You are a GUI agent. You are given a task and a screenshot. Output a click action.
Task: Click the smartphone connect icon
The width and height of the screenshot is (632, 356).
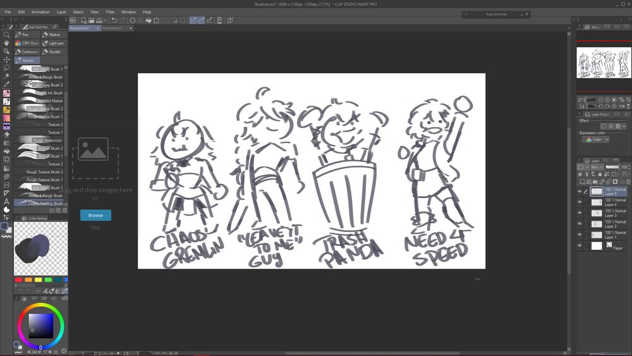(219, 20)
